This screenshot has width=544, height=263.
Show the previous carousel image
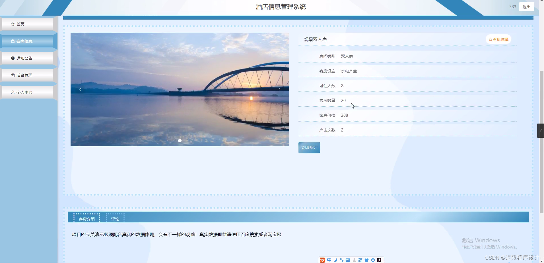[x=80, y=89]
